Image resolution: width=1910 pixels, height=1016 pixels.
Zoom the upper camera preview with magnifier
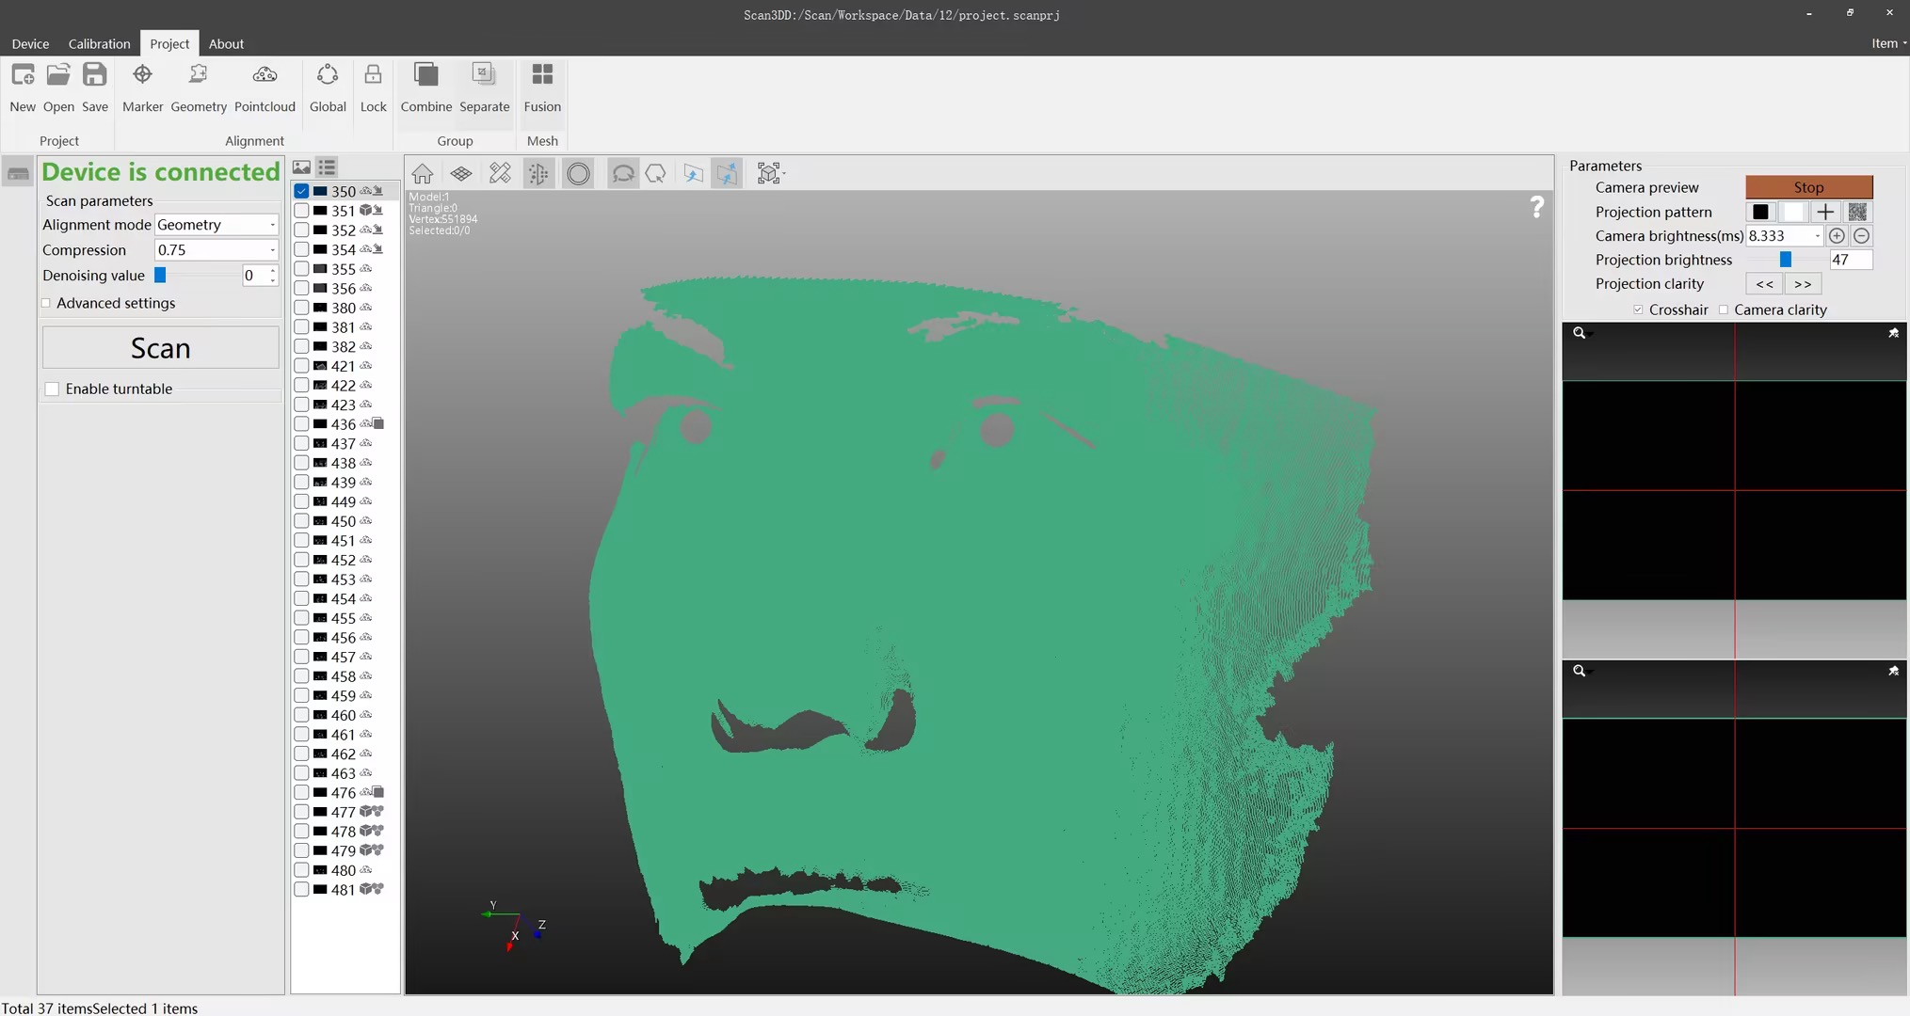1580,333
